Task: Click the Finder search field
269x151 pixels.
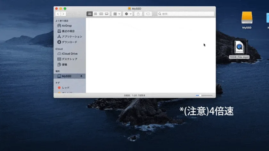Action: click(186, 14)
